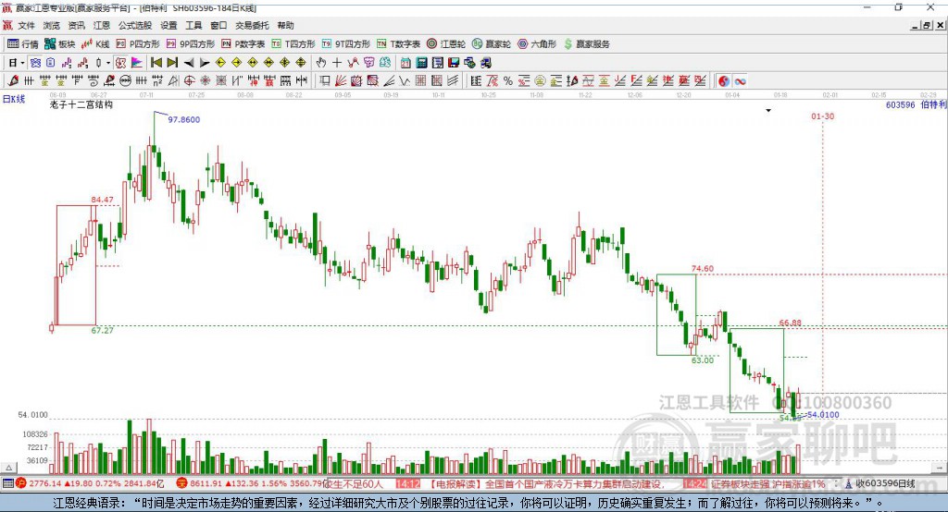
Task: Open the 六角形 hexagon tool
Action: click(x=537, y=44)
